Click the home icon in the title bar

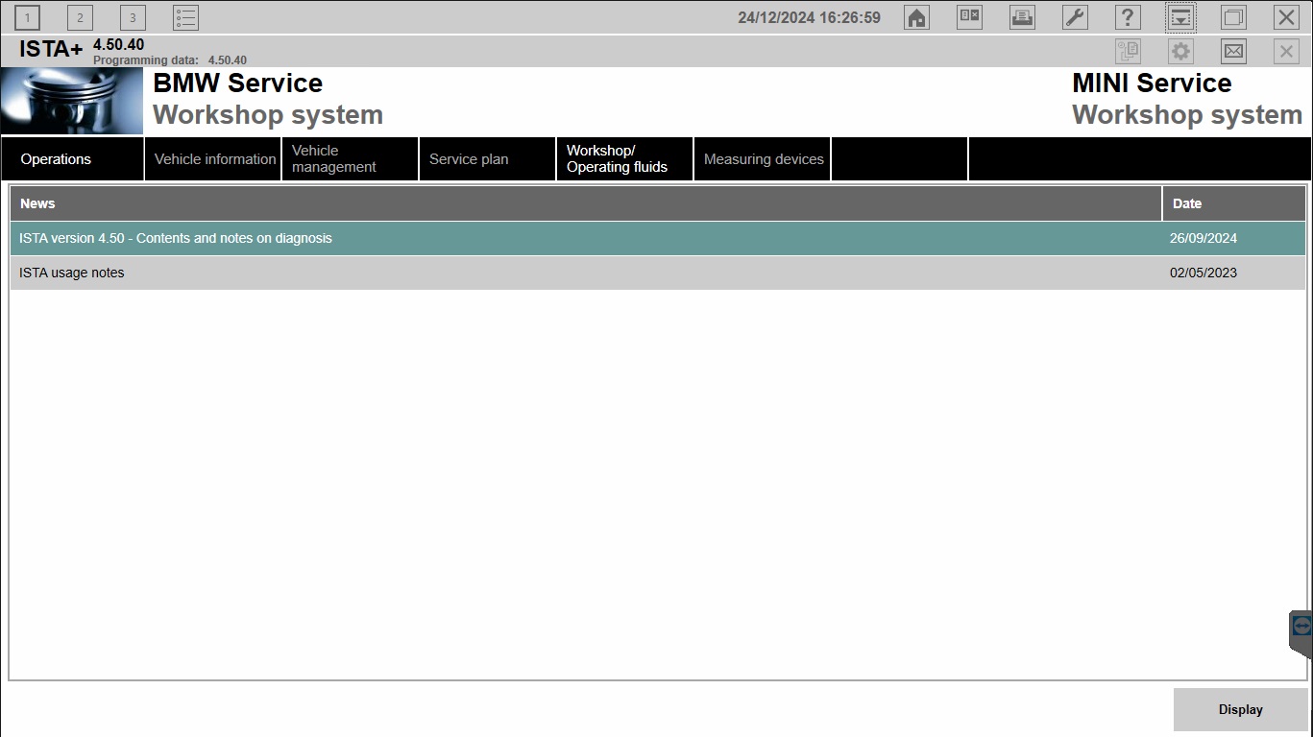coord(915,16)
